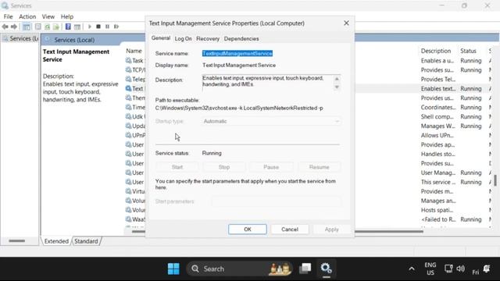Viewport: 500px width, 281px height.
Task: Close the Text Input Management Service Properties dialog
Action: [x=346, y=23]
